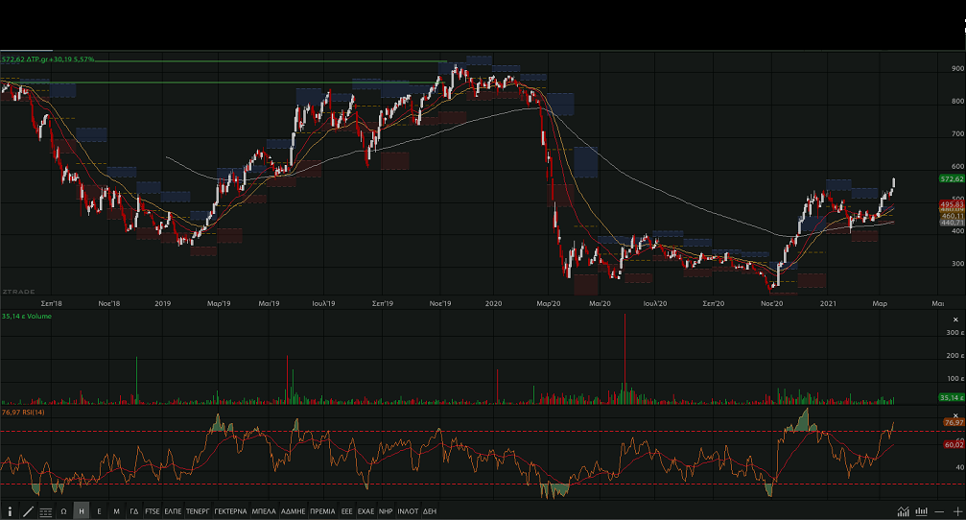Load the ΜΠΕΛΑ stock chart

pos(264,511)
